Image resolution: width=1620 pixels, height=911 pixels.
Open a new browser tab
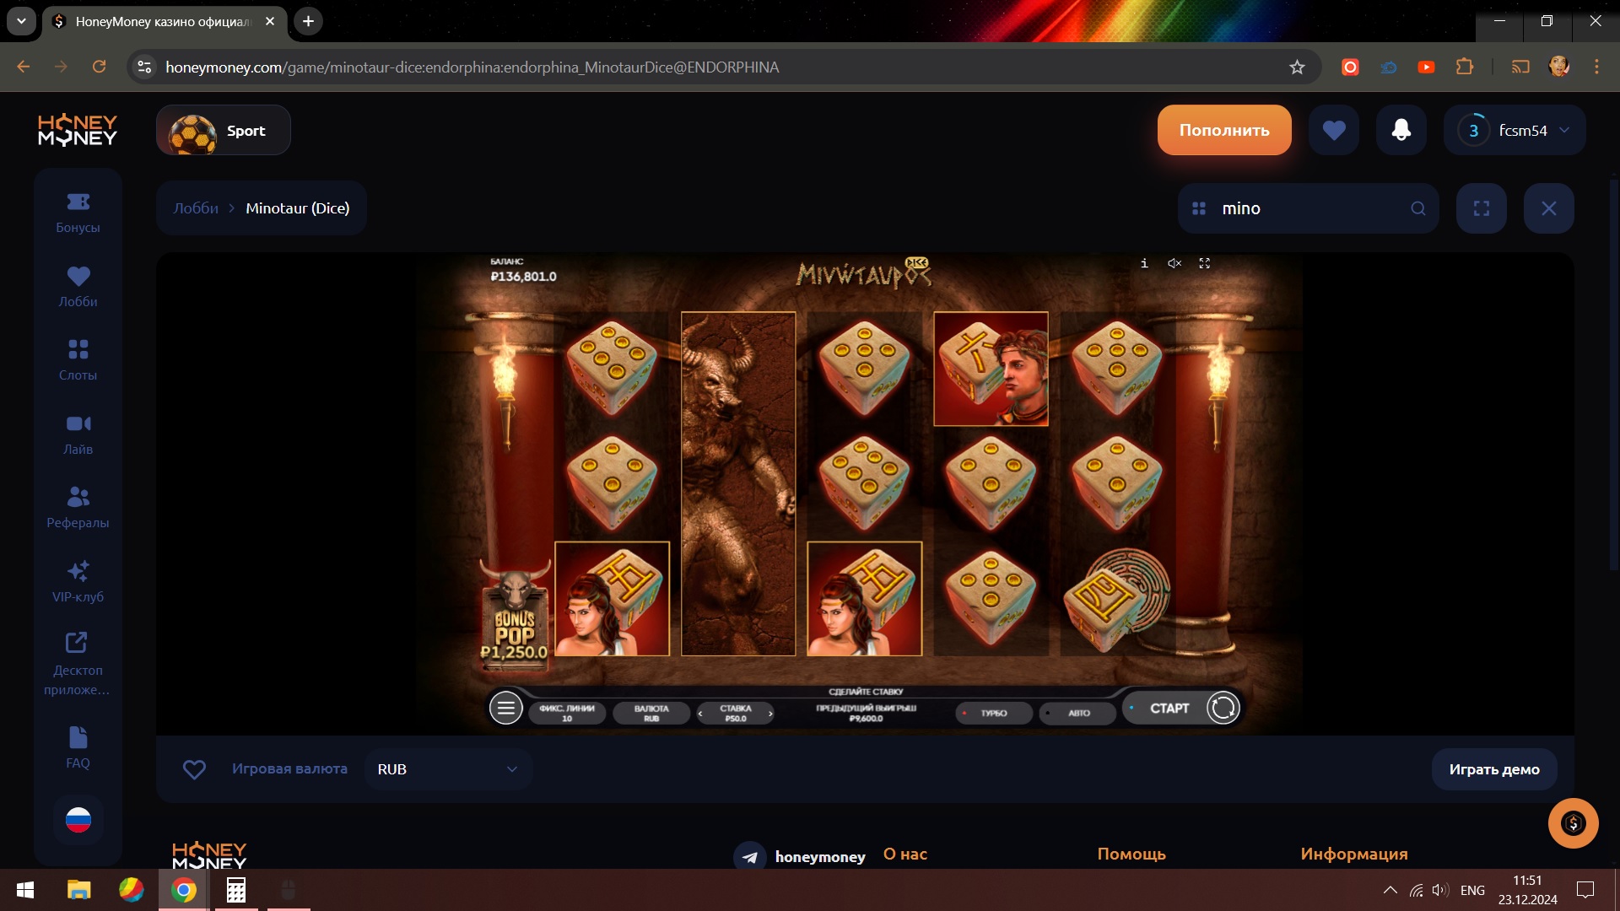coord(308,21)
